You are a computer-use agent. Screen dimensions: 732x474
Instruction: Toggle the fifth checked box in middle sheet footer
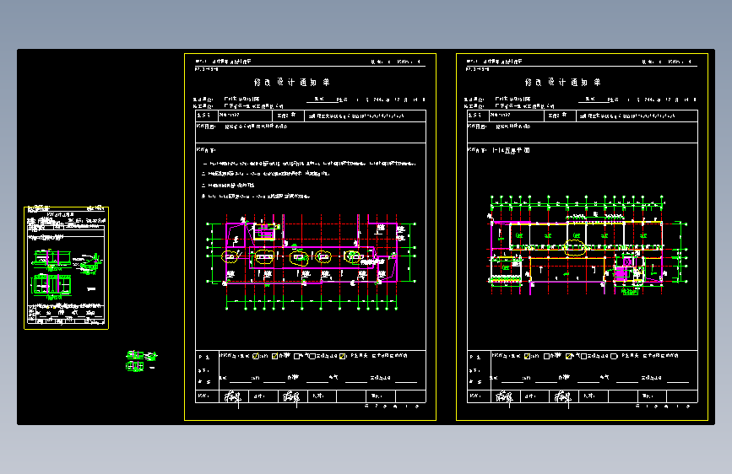(x=343, y=356)
